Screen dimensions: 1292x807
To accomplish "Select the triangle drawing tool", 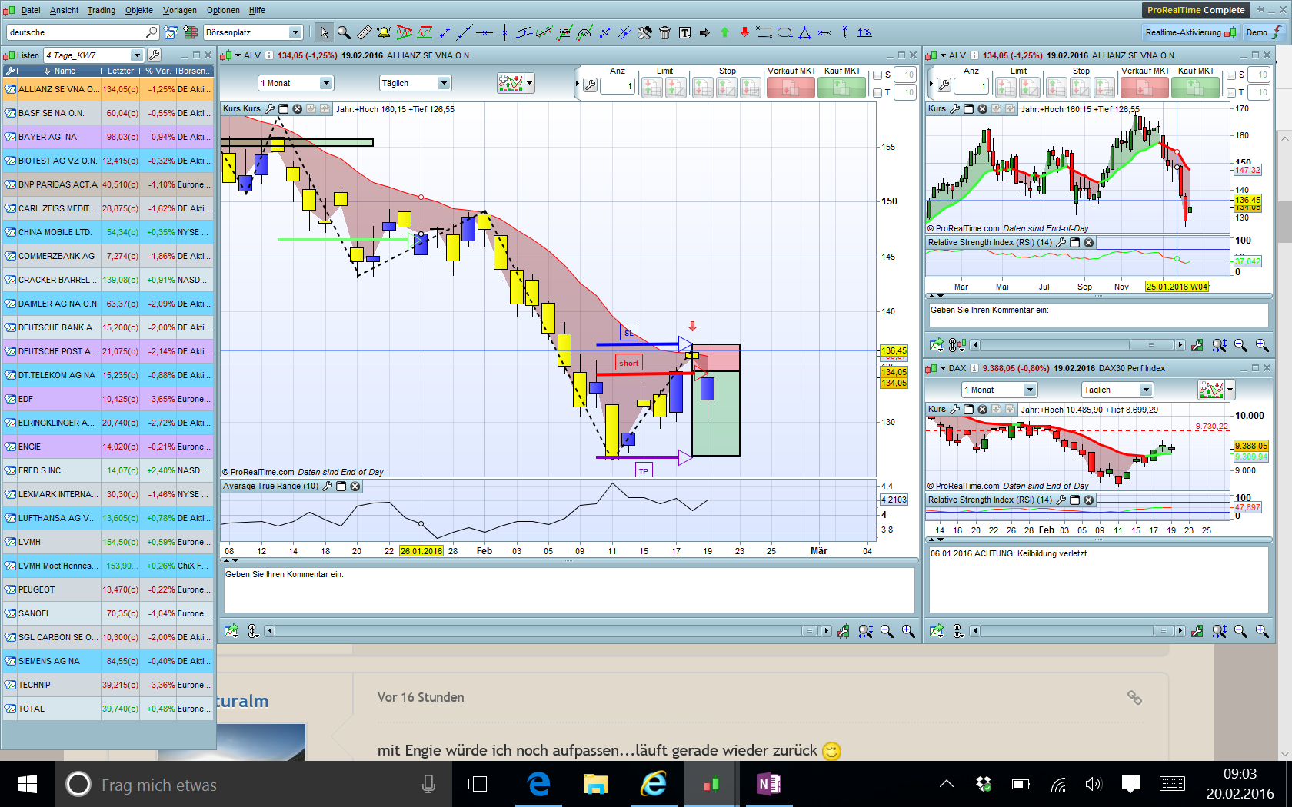I will click(x=804, y=32).
